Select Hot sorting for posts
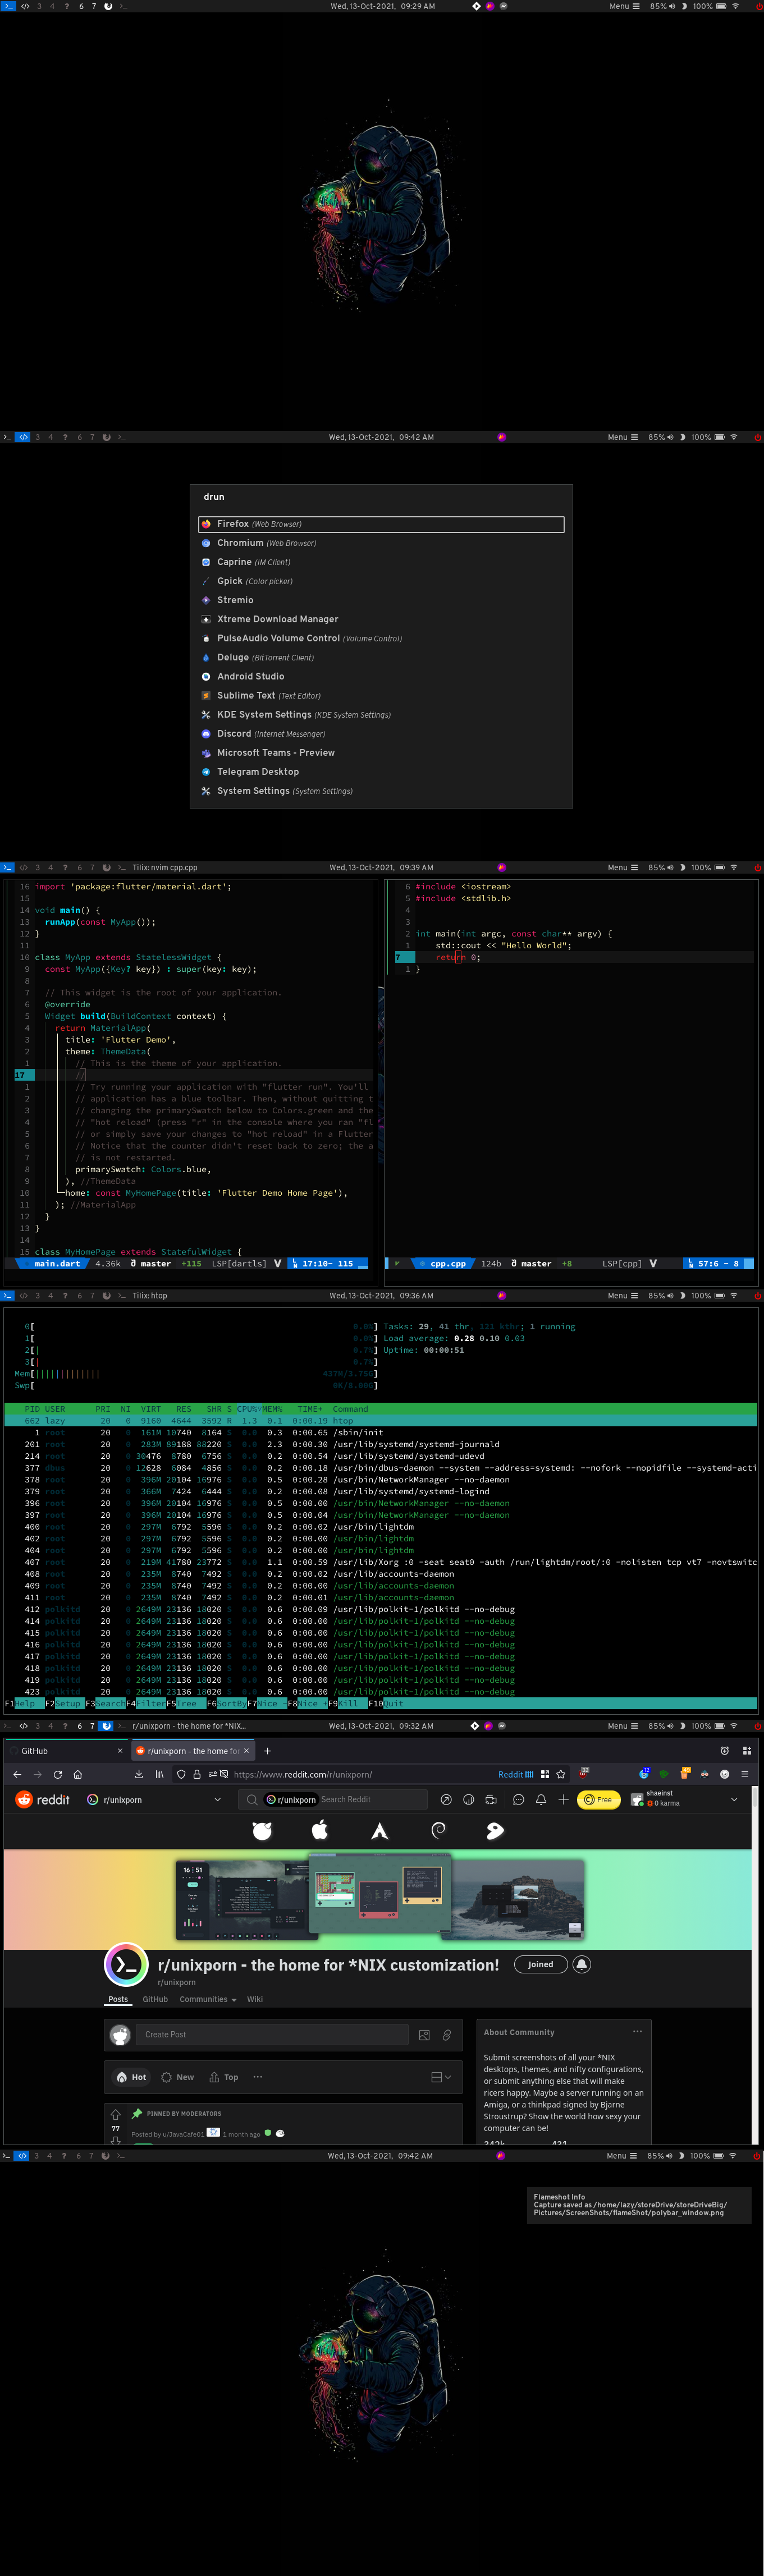764x2576 pixels. point(131,2078)
